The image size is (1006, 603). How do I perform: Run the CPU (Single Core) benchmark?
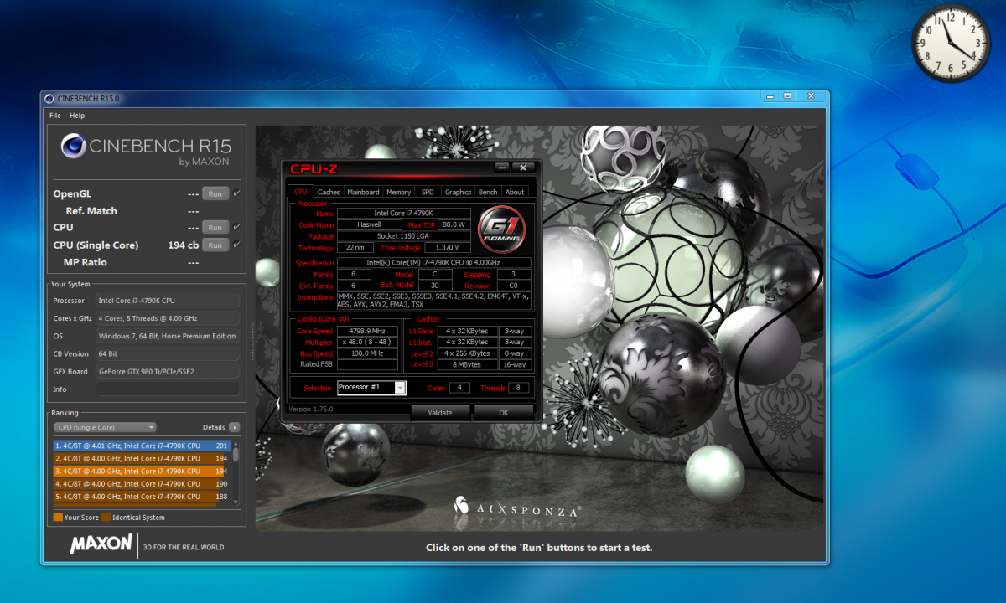[215, 245]
